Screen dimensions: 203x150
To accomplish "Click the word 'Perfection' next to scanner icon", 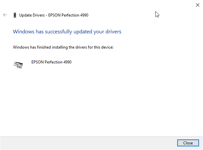I will pyautogui.click(x=54, y=62).
